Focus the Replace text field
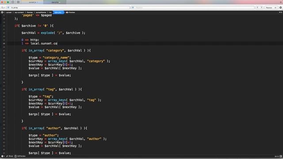Image resolution: width=283 pixels, height=159 pixels. [193, 8]
